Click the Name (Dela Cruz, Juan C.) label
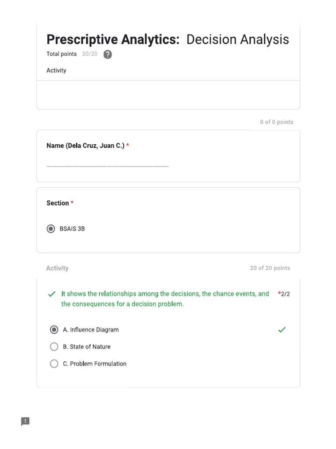336x449 pixels. pyautogui.click(x=85, y=146)
